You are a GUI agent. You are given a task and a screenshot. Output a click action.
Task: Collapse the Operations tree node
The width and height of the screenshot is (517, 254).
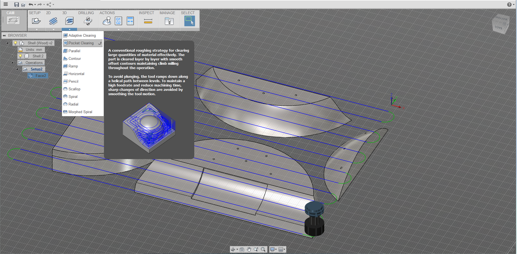click(12, 63)
